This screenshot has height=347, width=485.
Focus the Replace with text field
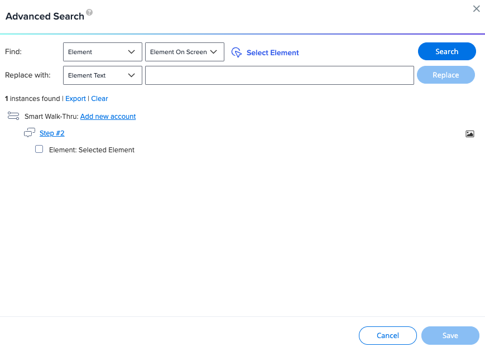click(279, 75)
